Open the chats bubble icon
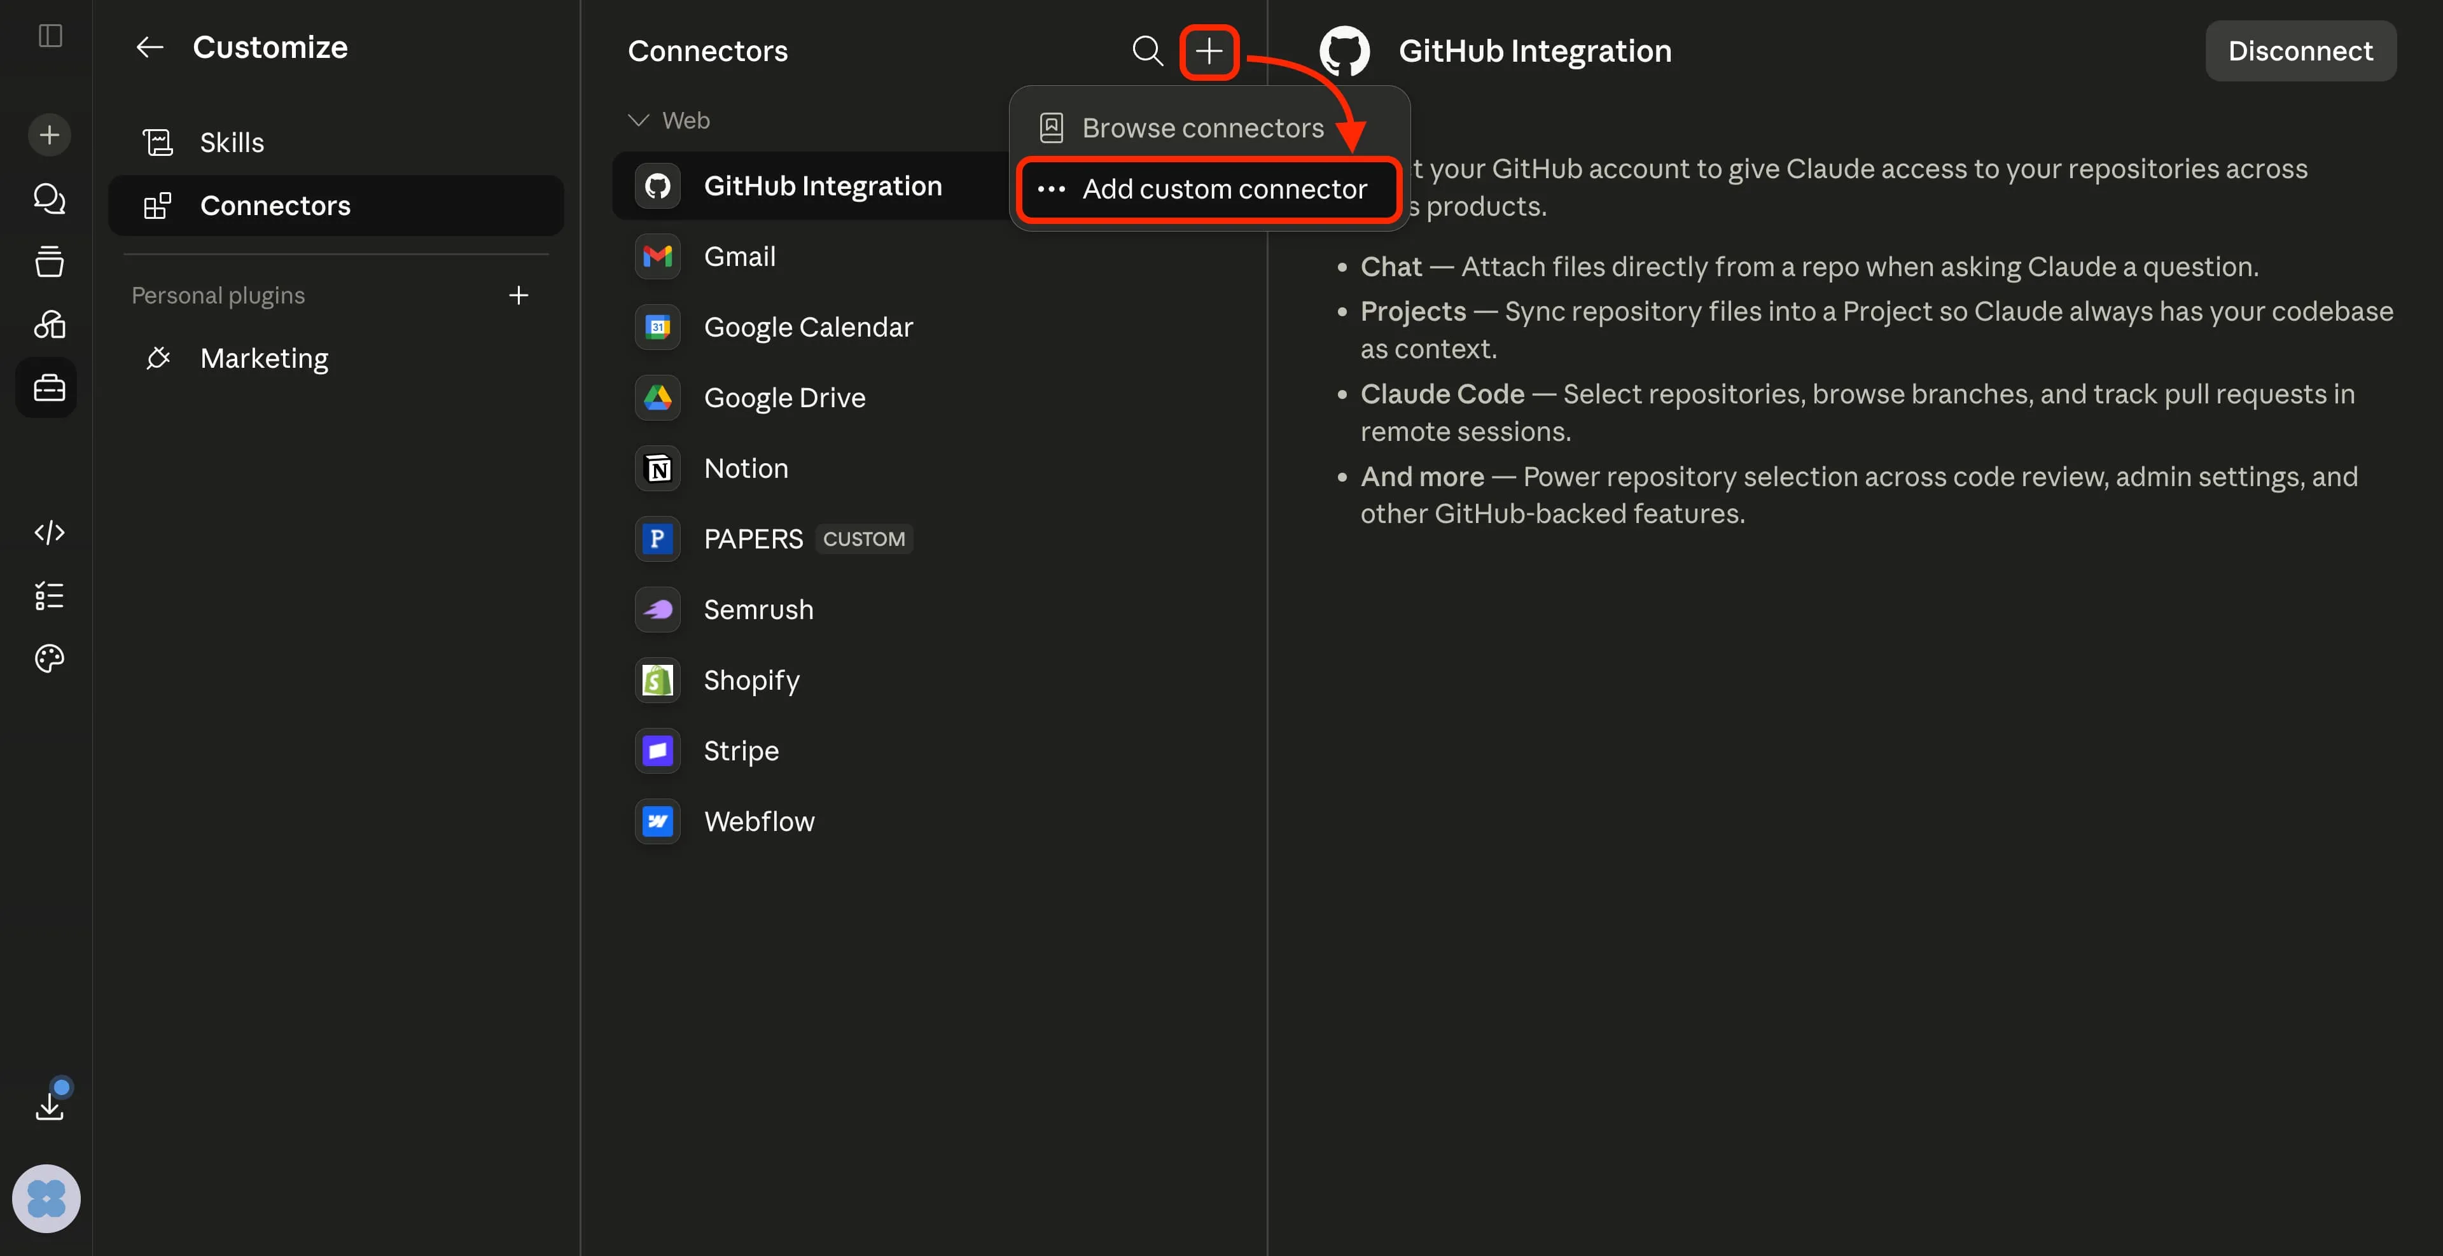Image resolution: width=2443 pixels, height=1256 pixels. pos(50,199)
